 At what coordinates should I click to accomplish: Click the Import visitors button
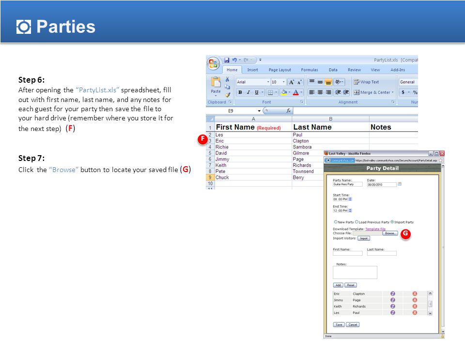[364, 238]
